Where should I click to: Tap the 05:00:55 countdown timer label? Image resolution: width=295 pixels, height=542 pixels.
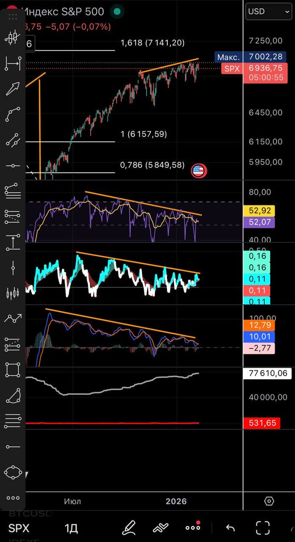[265, 77]
